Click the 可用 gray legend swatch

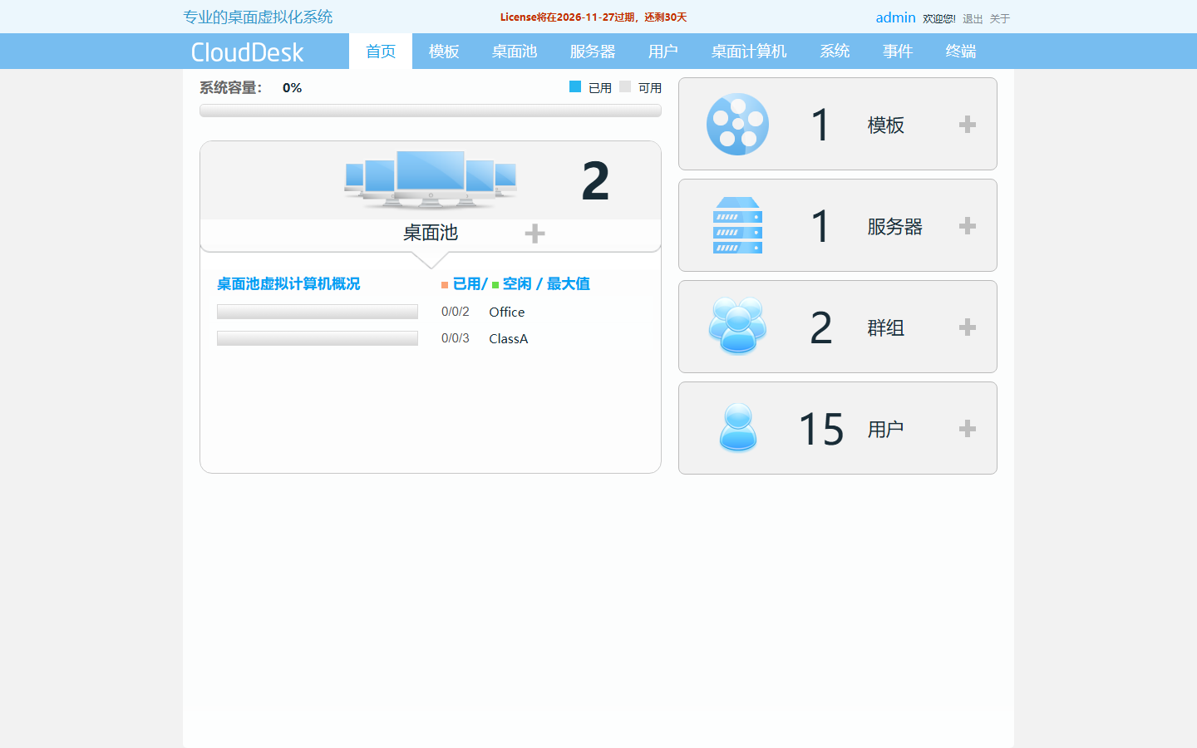(x=625, y=86)
